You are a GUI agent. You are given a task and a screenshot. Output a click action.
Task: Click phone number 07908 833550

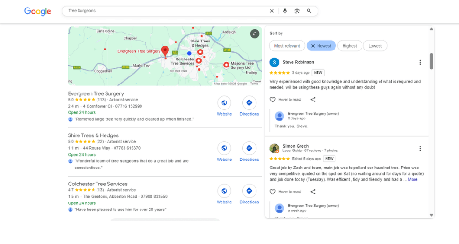[154, 196]
